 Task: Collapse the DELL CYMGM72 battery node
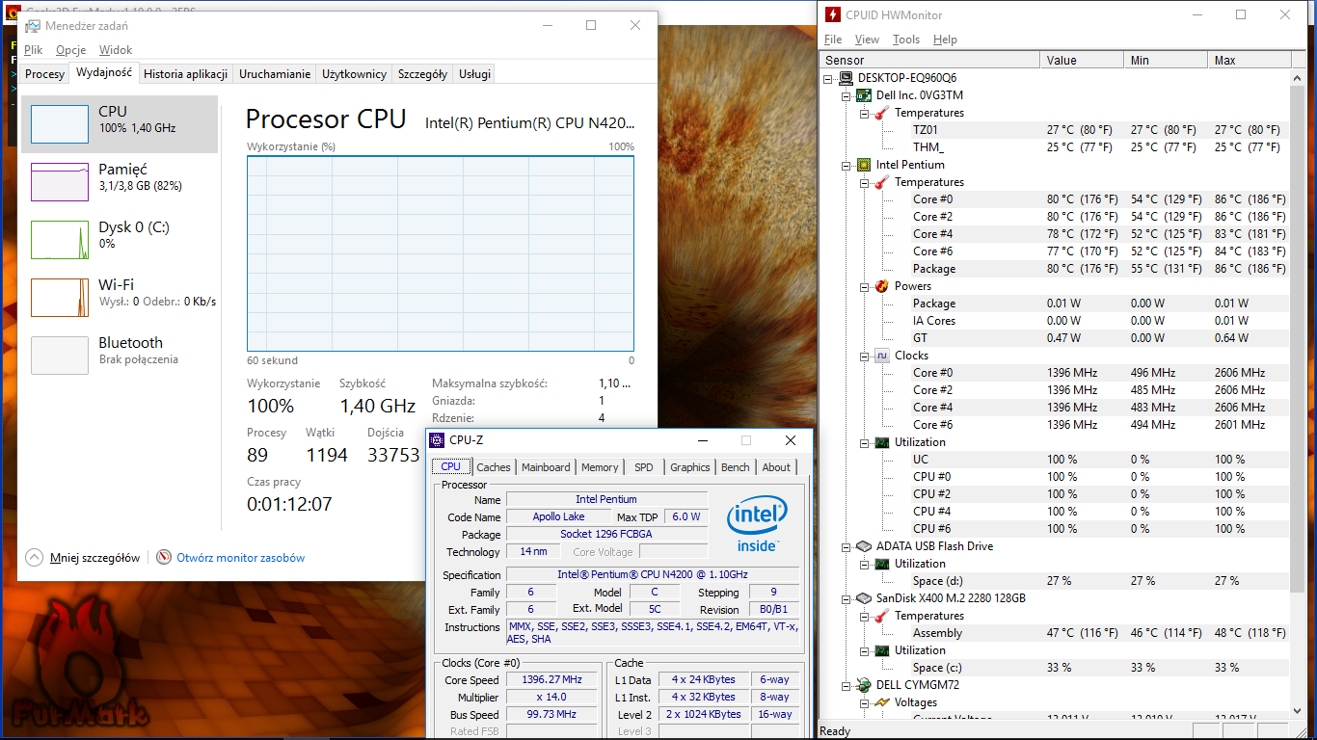point(847,685)
